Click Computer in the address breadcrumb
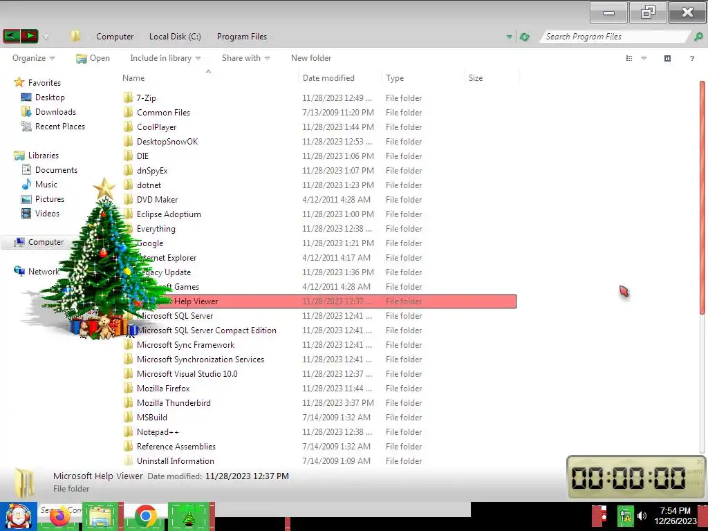The height and width of the screenshot is (531, 708). (x=115, y=37)
